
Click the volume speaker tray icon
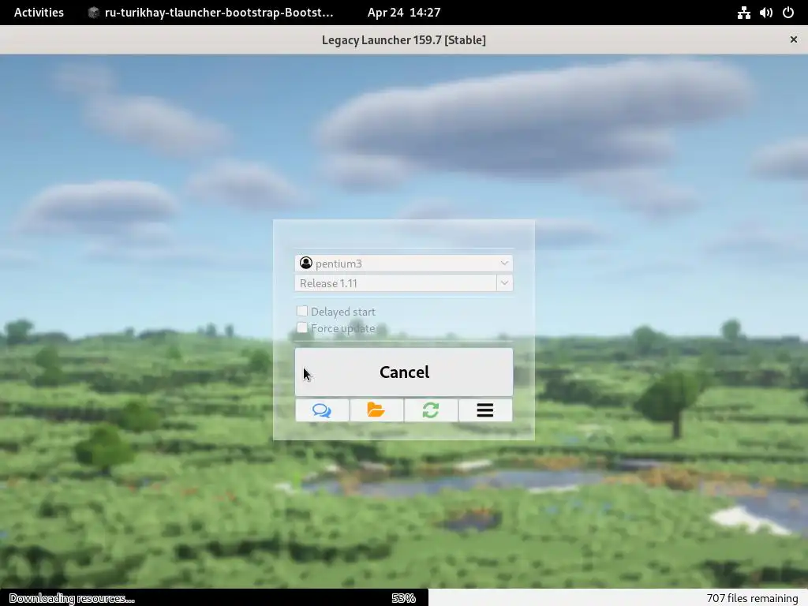[765, 13]
